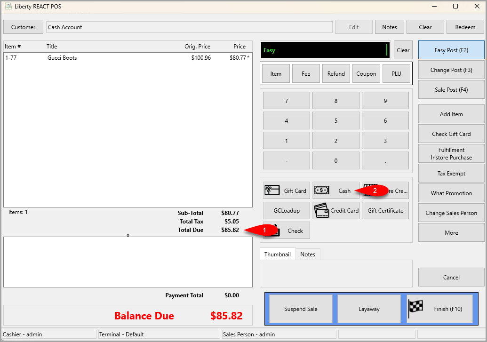Select the Gucci Boots item row
The height and width of the screenshot is (342, 487).
[x=128, y=58]
